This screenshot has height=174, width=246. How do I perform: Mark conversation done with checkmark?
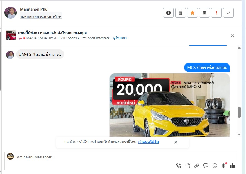(228, 13)
